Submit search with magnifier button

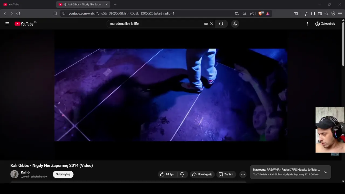pyautogui.click(x=221, y=24)
